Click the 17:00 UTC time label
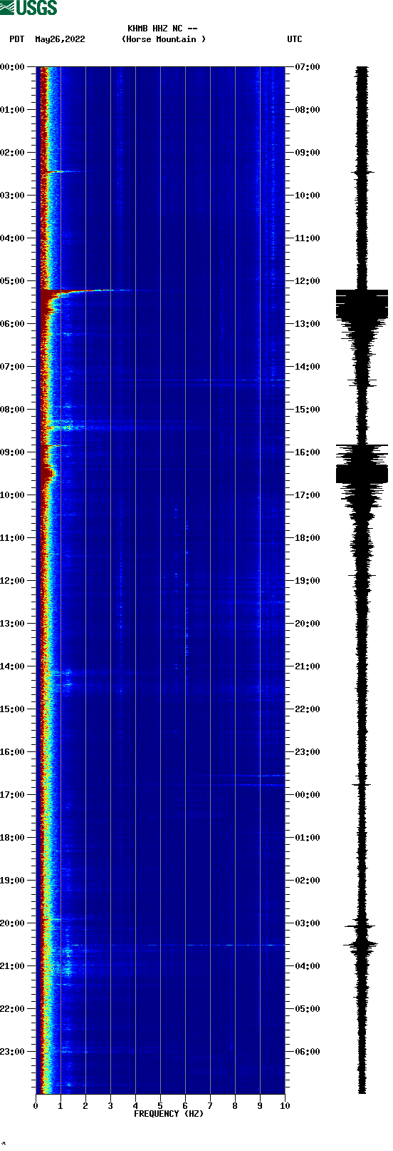Image resolution: width=393 pixels, height=1151 pixels. tap(308, 495)
